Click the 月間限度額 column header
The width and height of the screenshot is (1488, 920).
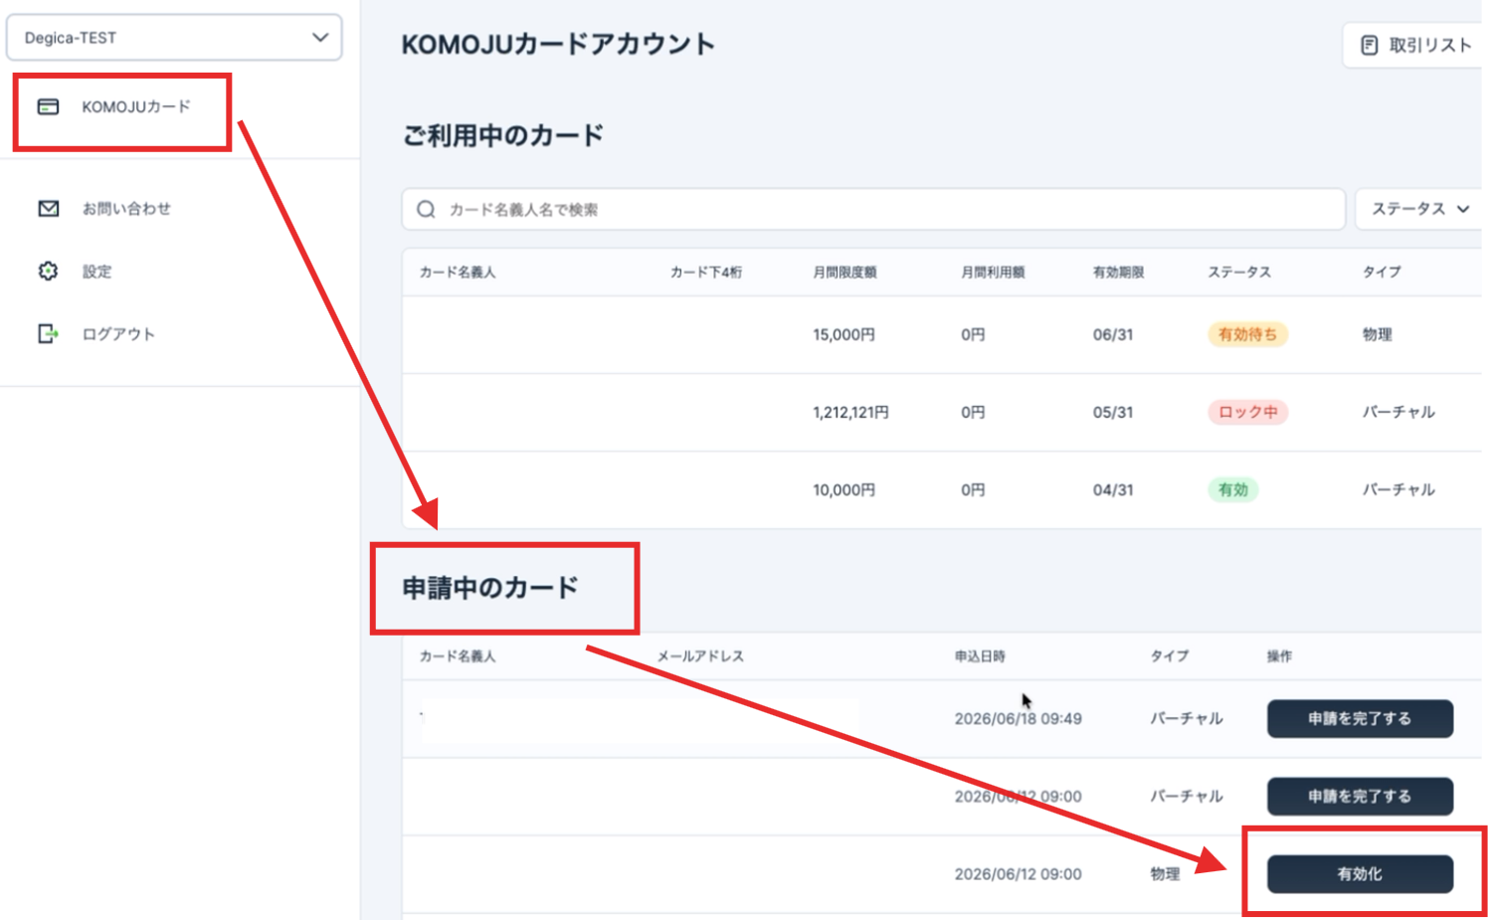(844, 272)
